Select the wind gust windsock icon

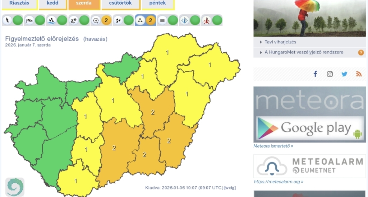(29, 20)
